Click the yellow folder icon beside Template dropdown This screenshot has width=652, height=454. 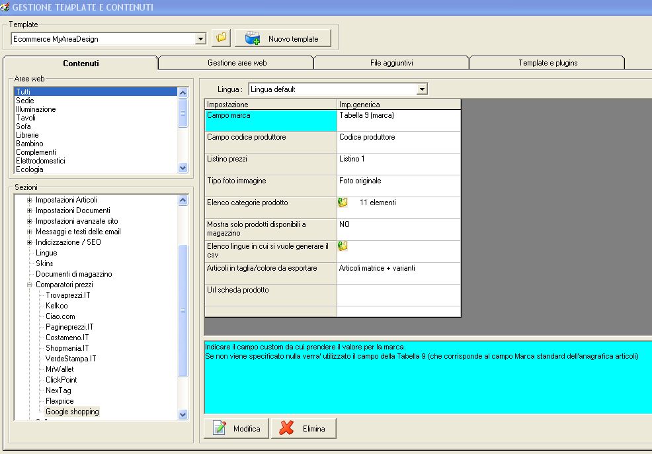[221, 38]
